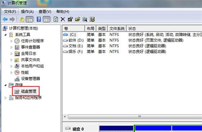Open the 操作(A) menu

tap(27, 12)
